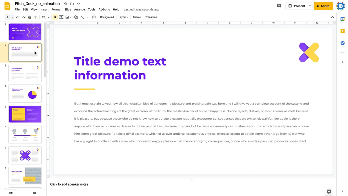The image size is (348, 196).
Task: Open the Google account avatar
Action: pyautogui.click(x=341, y=6)
